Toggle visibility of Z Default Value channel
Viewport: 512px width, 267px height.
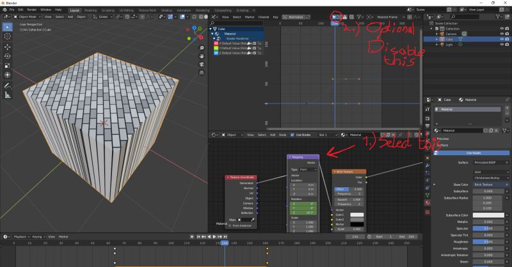[x=216, y=53]
